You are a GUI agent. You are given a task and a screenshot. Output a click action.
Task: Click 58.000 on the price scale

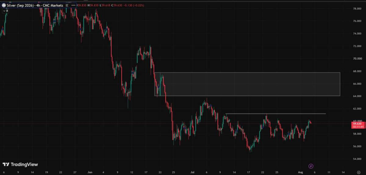pos(357,134)
